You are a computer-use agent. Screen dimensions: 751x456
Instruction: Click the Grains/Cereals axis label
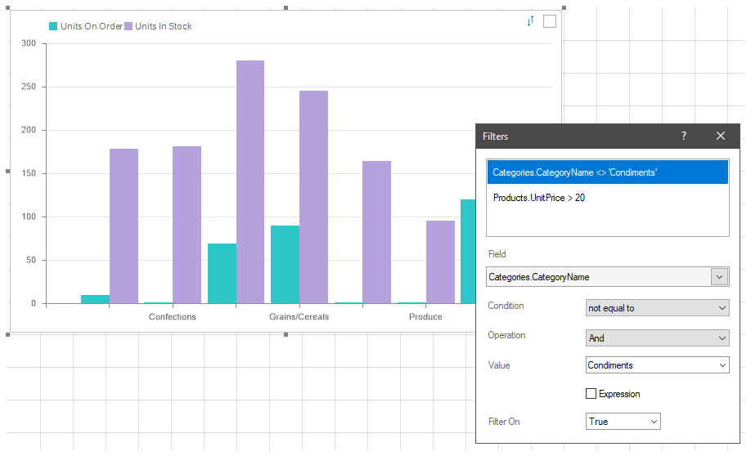click(x=299, y=317)
